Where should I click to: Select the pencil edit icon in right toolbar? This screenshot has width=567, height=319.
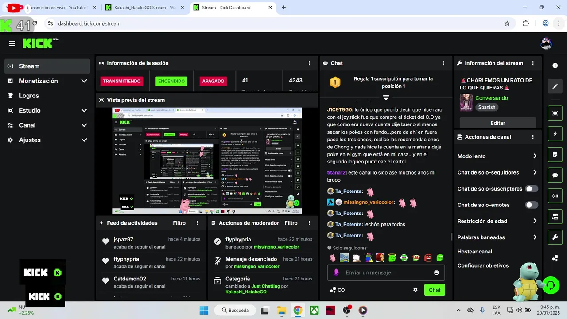click(555, 86)
